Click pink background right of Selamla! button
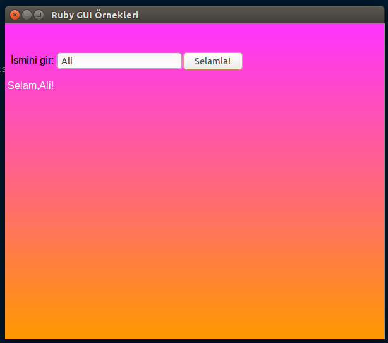Screen dimensions: 388x343 pos(310,61)
